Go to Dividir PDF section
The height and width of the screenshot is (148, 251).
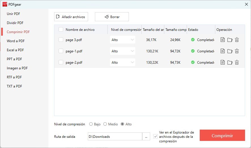click(15, 23)
